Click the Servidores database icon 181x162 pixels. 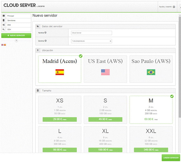tap(3, 20)
